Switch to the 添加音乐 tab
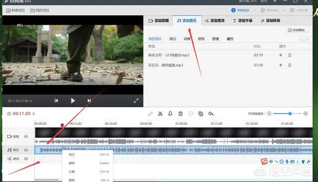Viewport: 318px width, 182px height. (x=187, y=20)
